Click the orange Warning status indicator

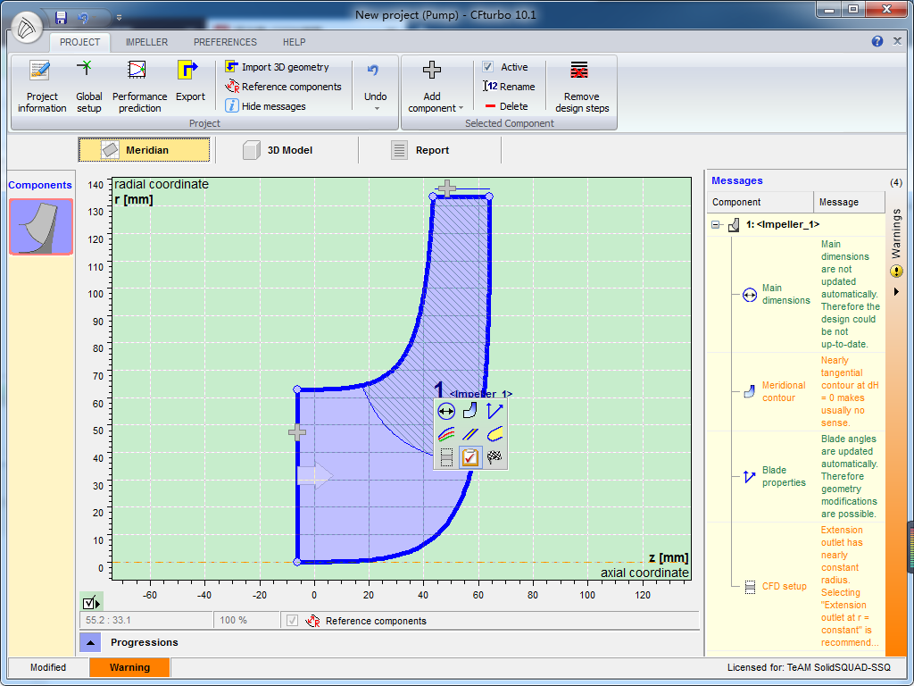point(129,667)
